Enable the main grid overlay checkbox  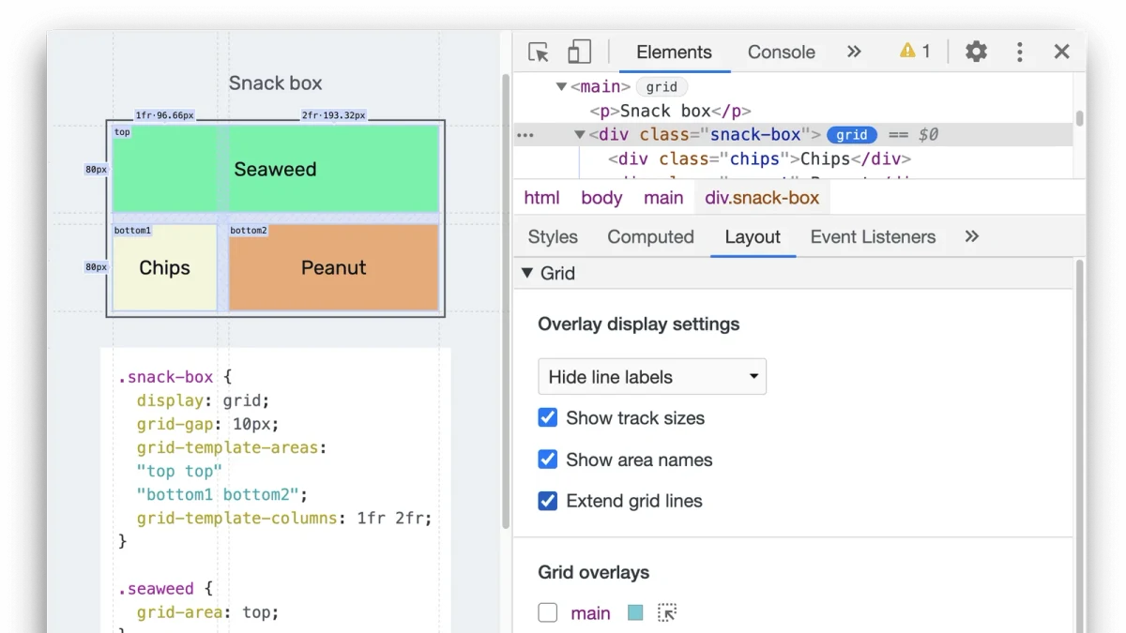pos(548,613)
